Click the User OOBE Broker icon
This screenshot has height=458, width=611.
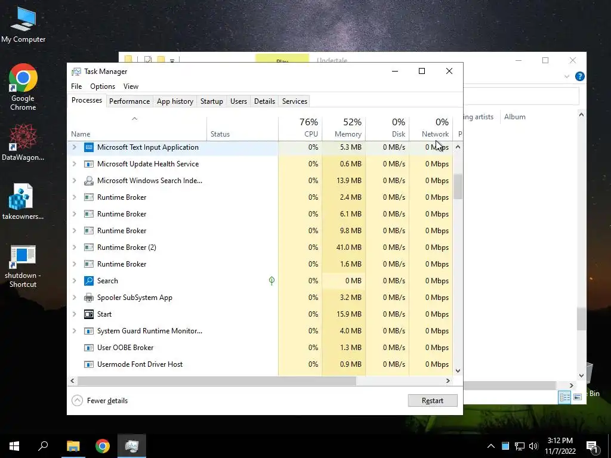pyautogui.click(x=89, y=348)
